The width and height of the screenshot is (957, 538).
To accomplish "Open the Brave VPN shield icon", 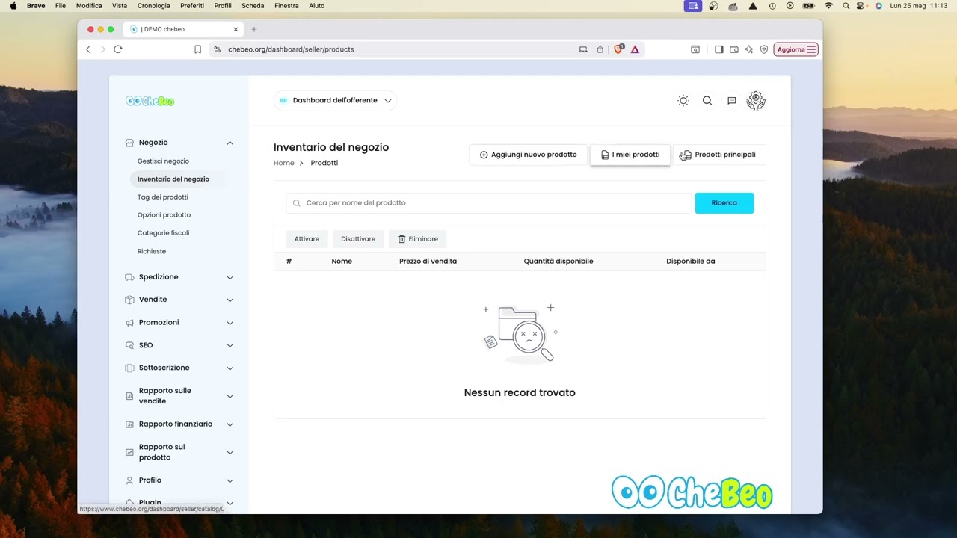I will [764, 49].
